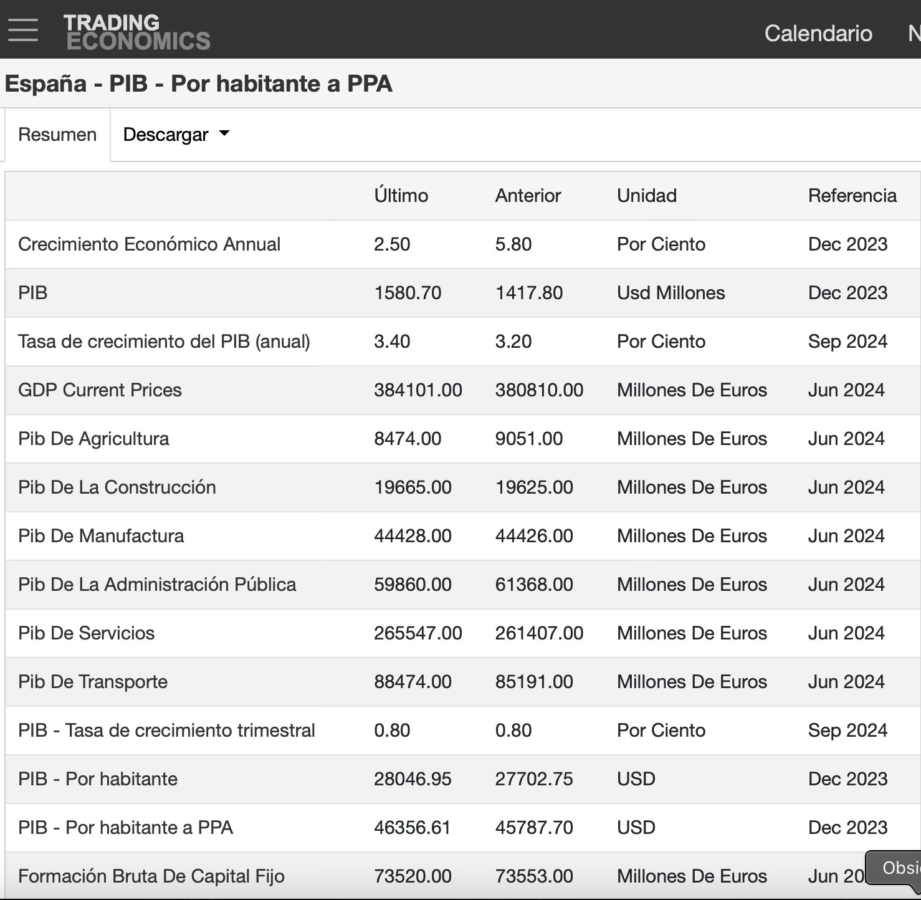Open Pib De La Administración Pública link

[x=157, y=585]
